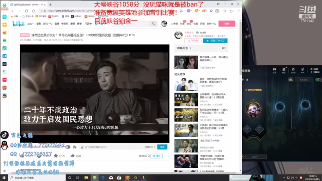Viewport: 322px width, 181px height.
Task: Click yellow star icon in browser sidebar
Action: 4,25
